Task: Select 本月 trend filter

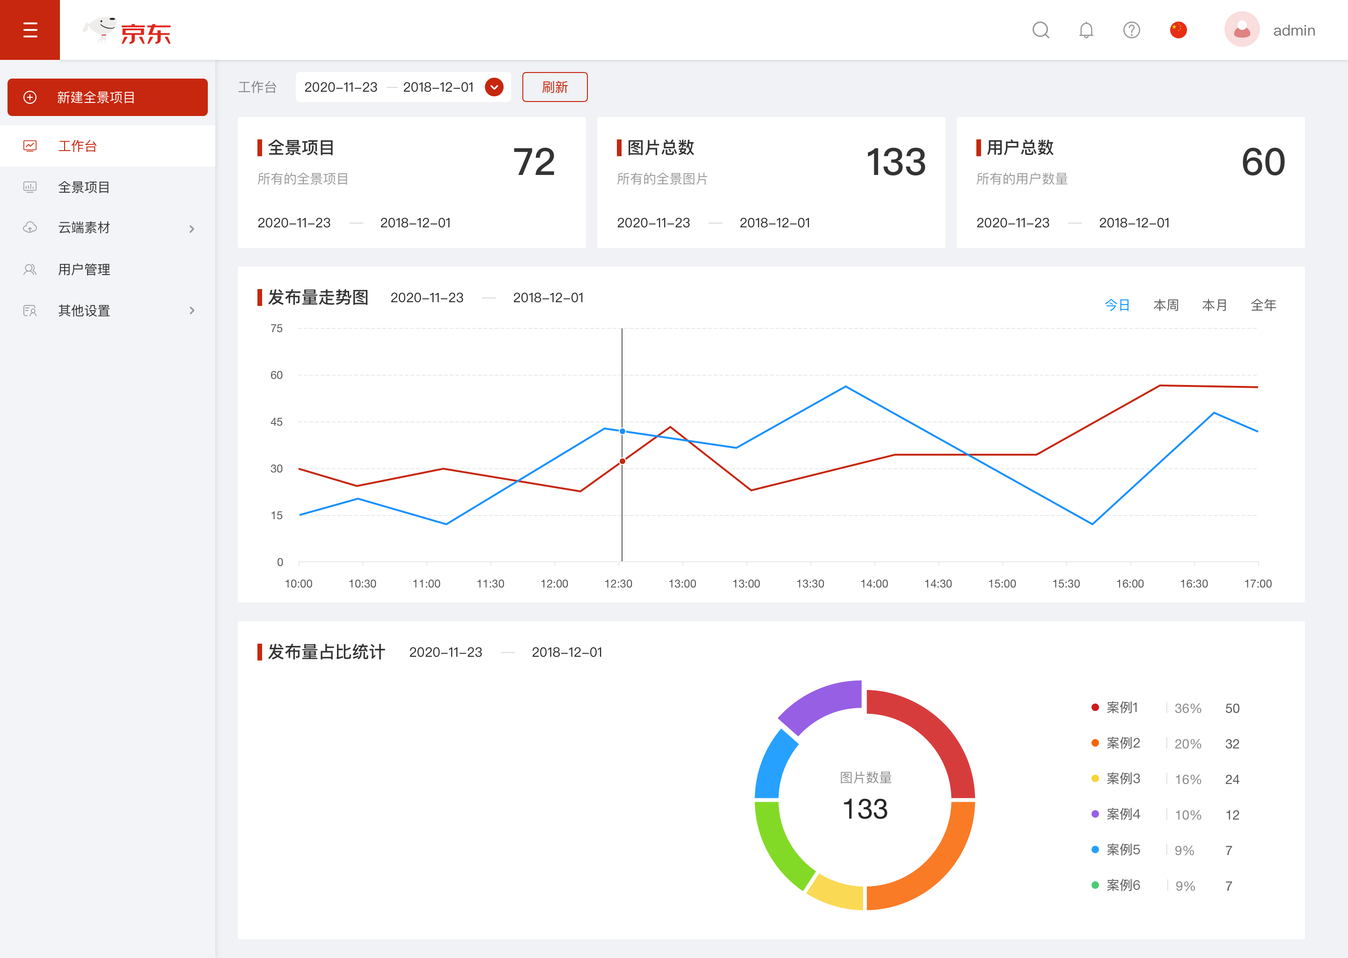Action: coord(1215,305)
